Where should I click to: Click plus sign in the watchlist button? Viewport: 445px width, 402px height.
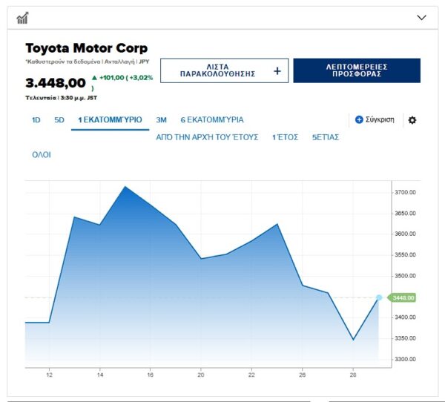[277, 71]
